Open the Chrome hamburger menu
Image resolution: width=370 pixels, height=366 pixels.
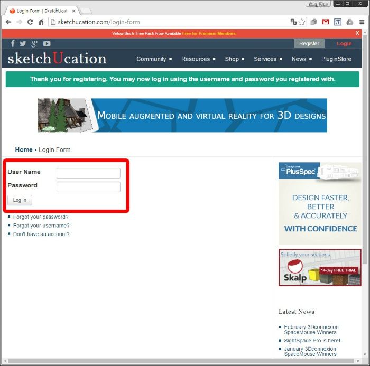point(362,22)
